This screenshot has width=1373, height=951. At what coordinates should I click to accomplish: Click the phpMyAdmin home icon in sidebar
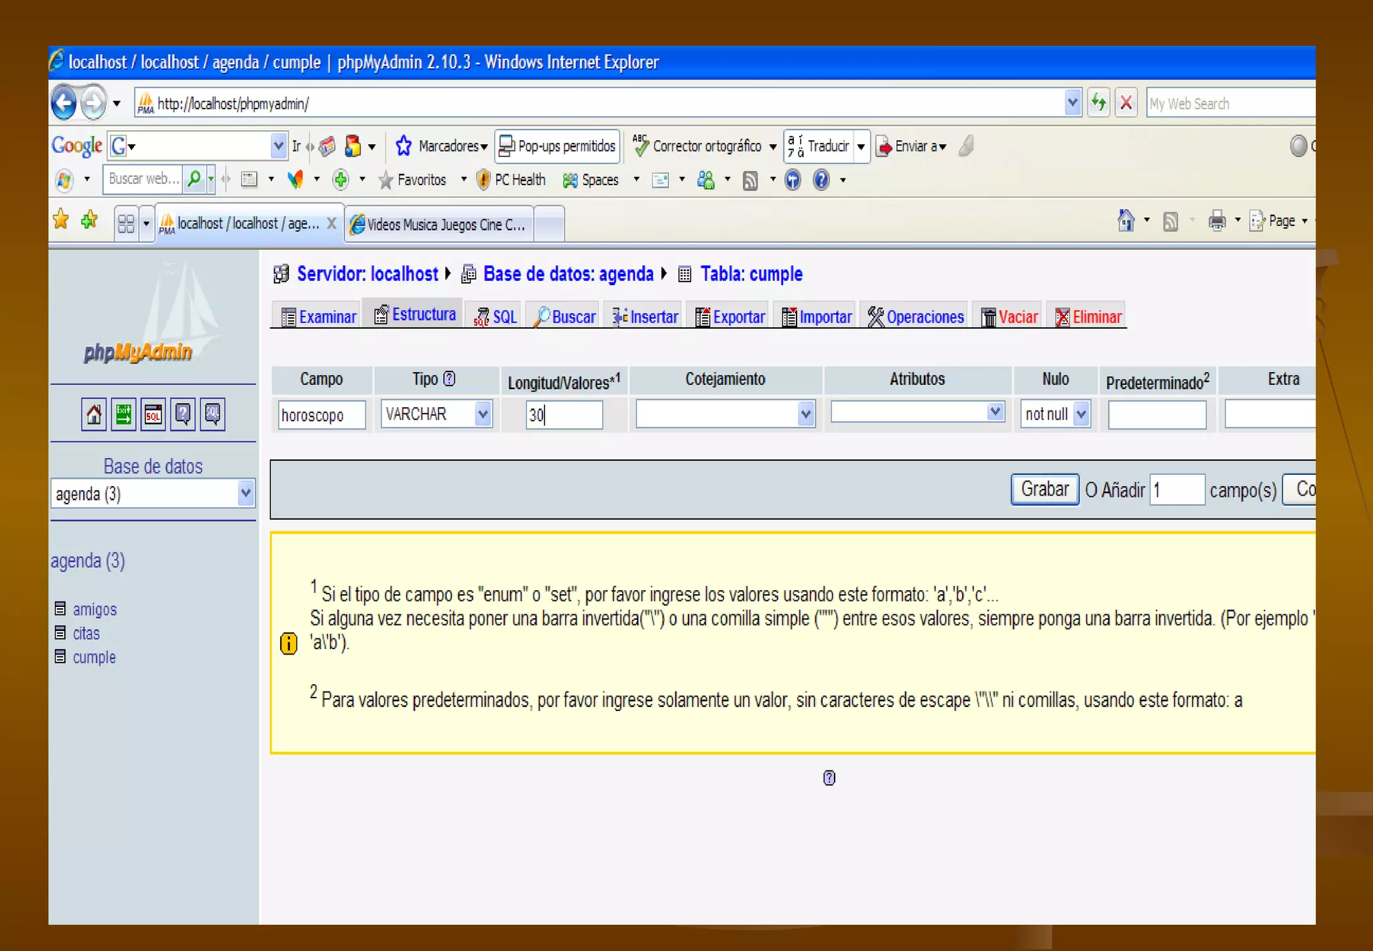(94, 414)
